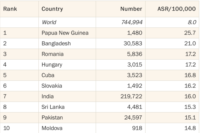This screenshot has width=200, height=133.
Task: Click the ASR/100,000 column header
Action: [x=177, y=9]
